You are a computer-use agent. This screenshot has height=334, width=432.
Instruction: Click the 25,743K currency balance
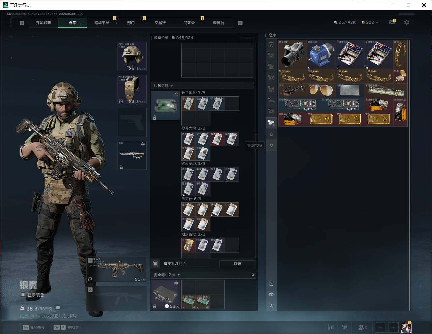pos(345,22)
